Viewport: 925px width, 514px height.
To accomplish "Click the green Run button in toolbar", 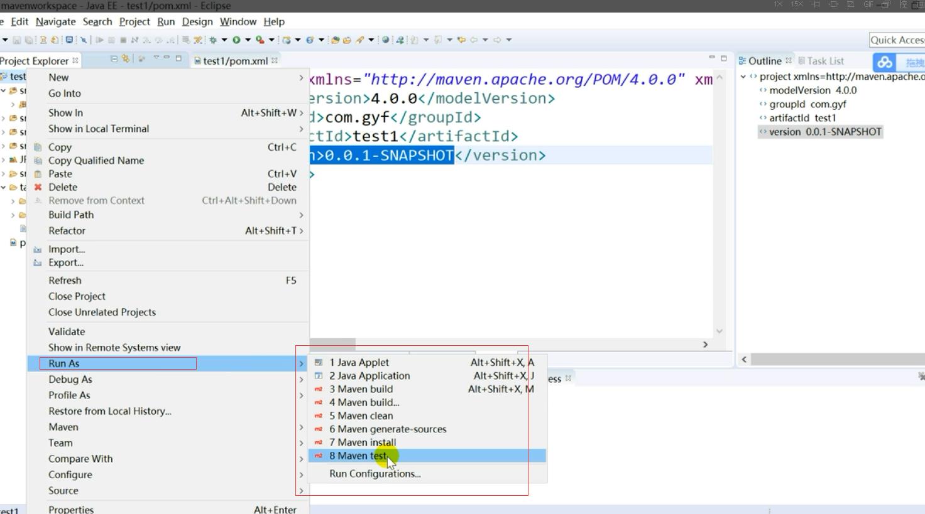I will tap(236, 40).
